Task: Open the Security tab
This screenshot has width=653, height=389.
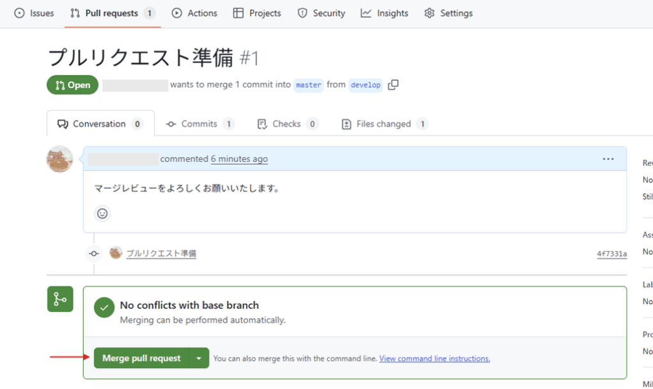Action: tap(321, 13)
